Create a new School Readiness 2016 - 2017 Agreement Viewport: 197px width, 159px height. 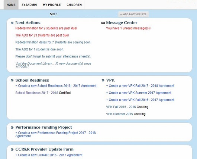(56, 86)
